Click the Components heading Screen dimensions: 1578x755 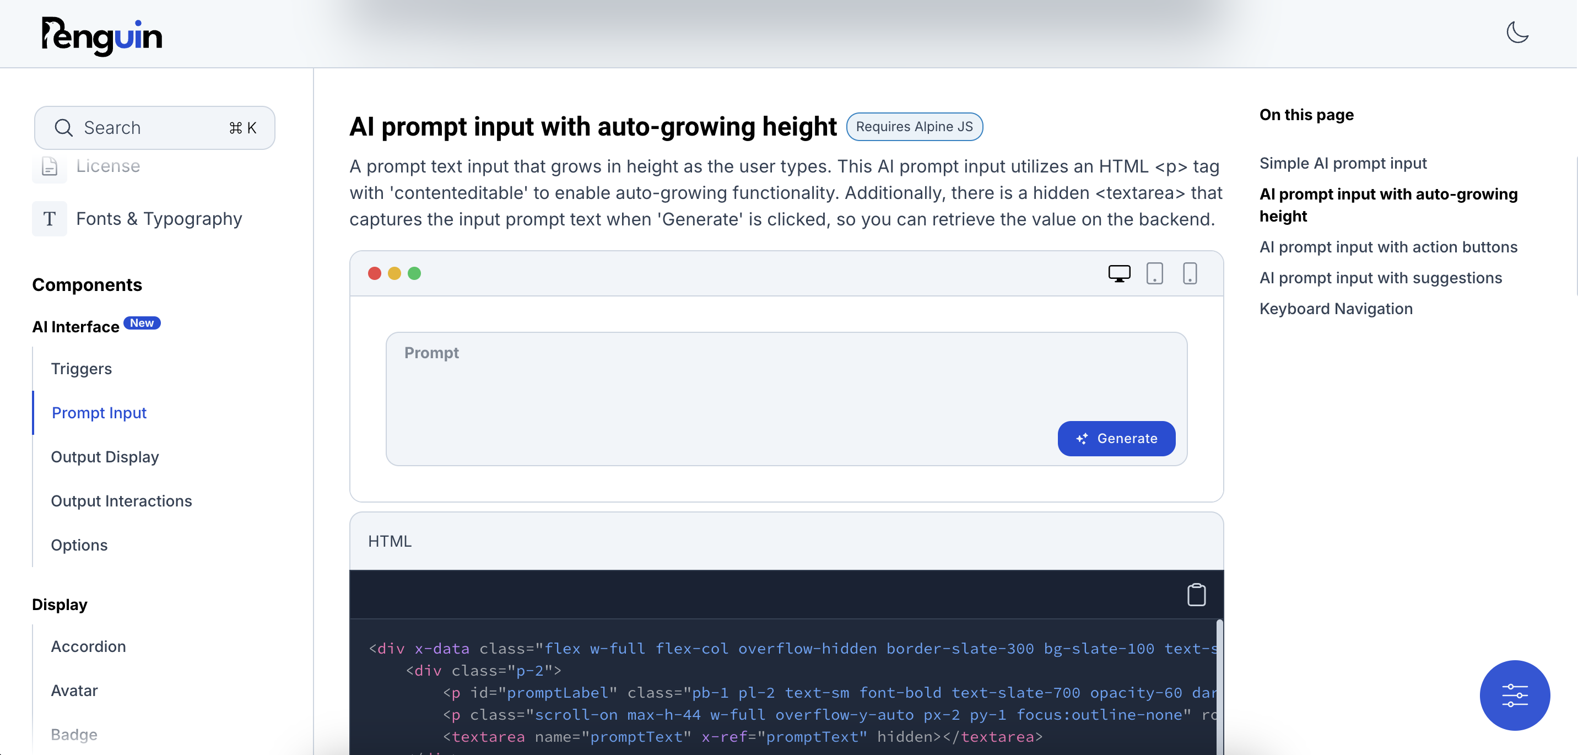point(87,285)
